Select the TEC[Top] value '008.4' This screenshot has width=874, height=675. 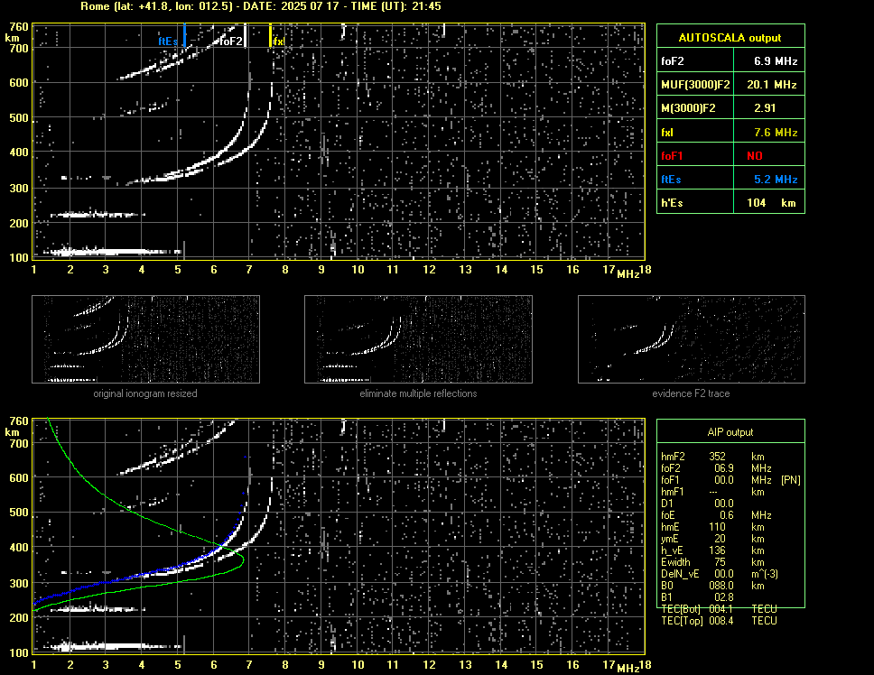(x=721, y=621)
